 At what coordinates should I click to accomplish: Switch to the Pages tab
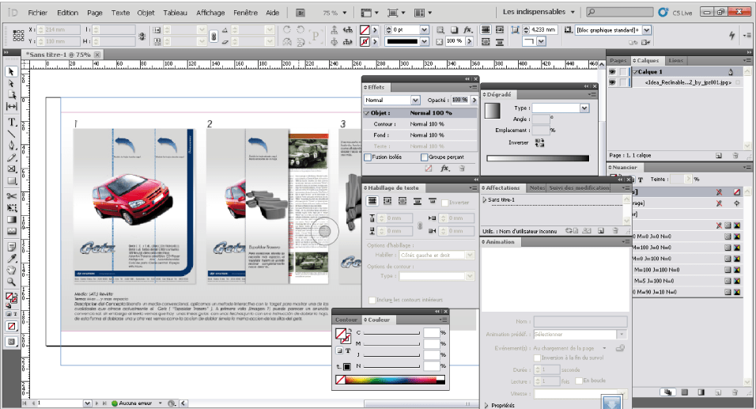point(618,61)
